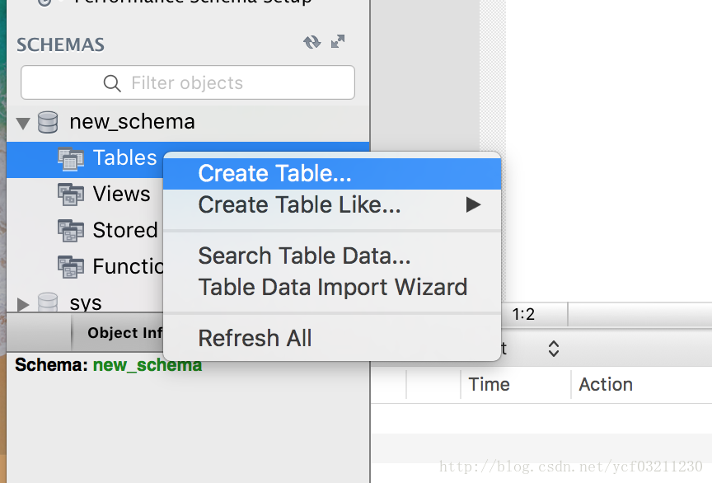
Task: Click the Functions folder icon
Action: point(70,267)
